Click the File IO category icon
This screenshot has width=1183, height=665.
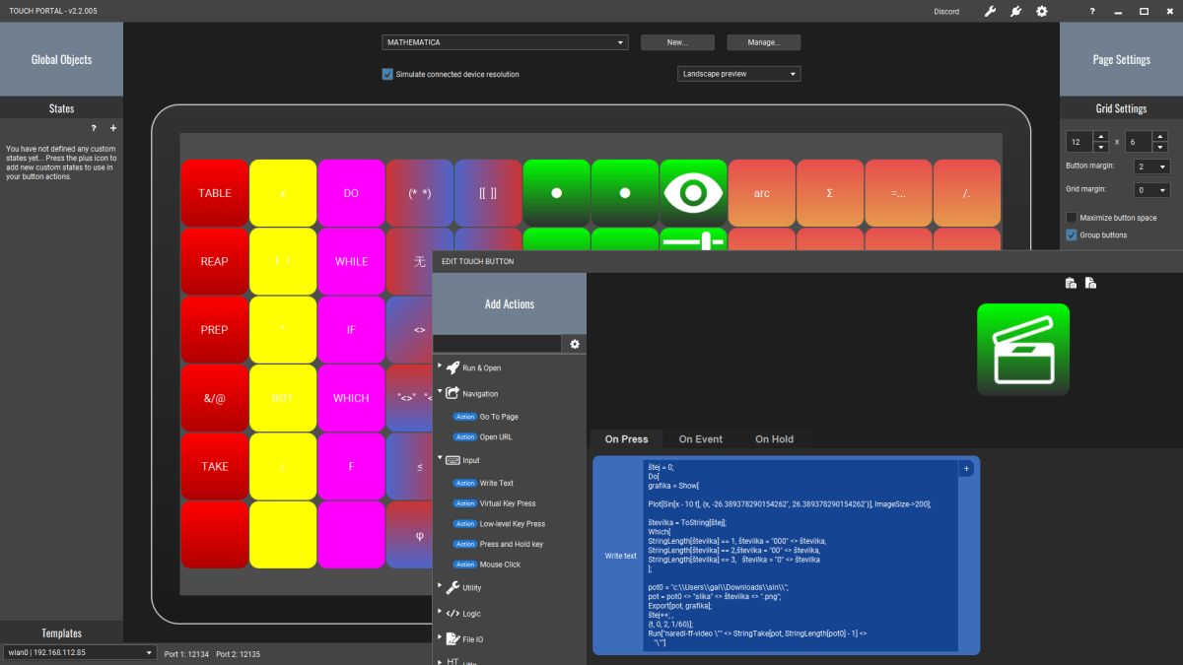452,638
